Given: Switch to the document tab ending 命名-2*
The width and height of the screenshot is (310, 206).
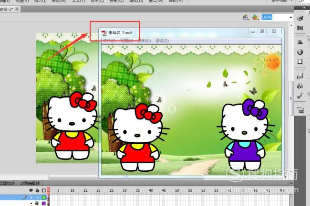Looking at the screenshot, I should (x=7, y=9).
